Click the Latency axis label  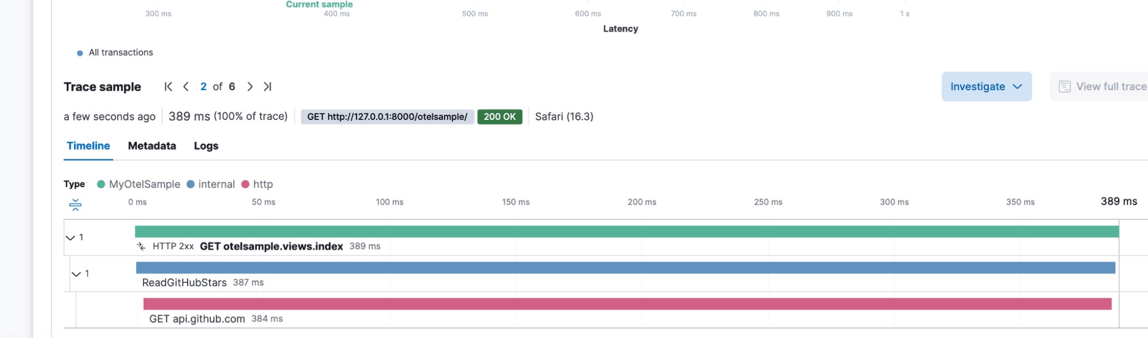(620, 29)
